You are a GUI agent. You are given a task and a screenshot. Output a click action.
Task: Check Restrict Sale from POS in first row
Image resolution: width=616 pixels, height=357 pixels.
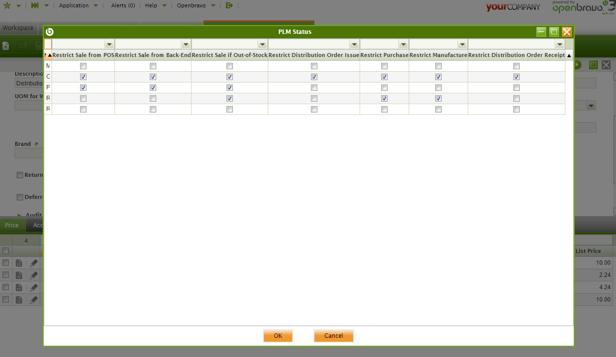[83, 66]
